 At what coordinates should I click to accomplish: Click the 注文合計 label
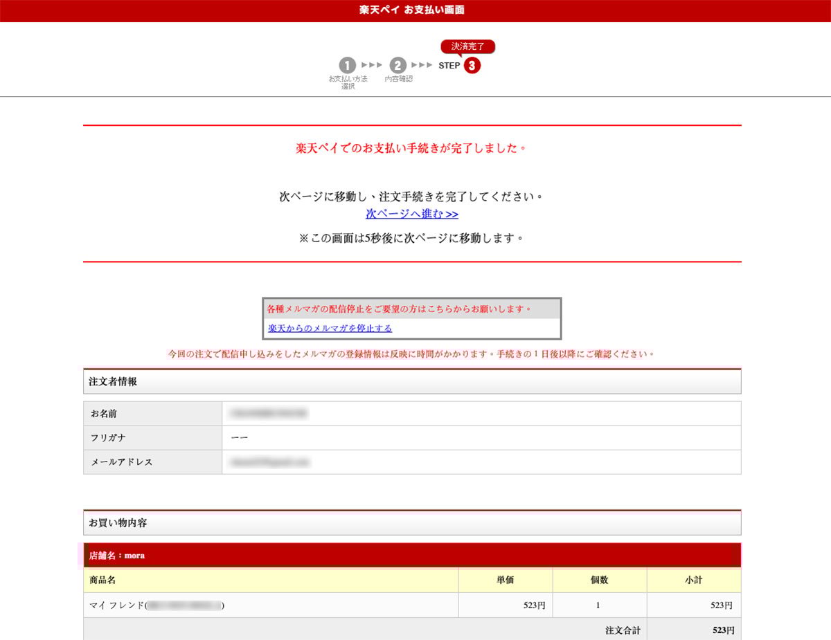click(x=623, y=630)
